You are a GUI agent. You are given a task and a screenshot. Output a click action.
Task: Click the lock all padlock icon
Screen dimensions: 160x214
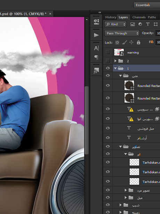[138, 42]
